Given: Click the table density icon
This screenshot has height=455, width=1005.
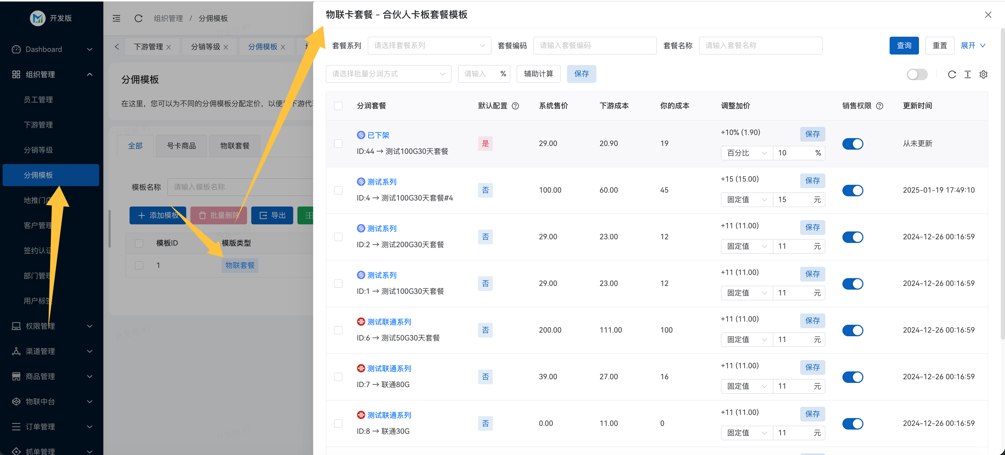Looking at the screenshot, I should [x=967, y=74].
